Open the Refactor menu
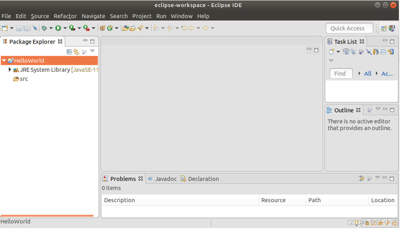This screenshot has width=400, height=229. [x=65, y=16]
